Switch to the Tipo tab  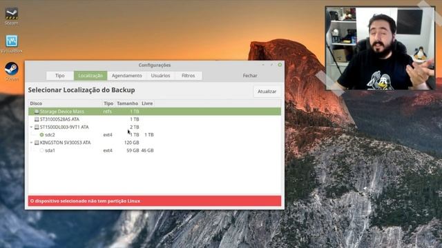[x=60, y=76]
